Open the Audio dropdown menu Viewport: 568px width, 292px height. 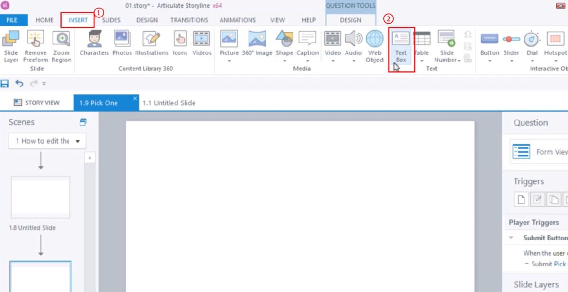pyautogui.click(x=353, y=60)
